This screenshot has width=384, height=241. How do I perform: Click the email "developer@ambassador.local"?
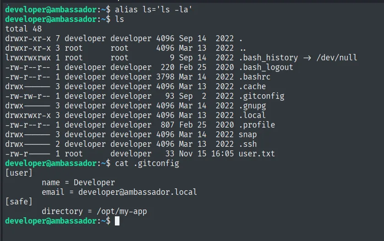[x=137, y=192]
